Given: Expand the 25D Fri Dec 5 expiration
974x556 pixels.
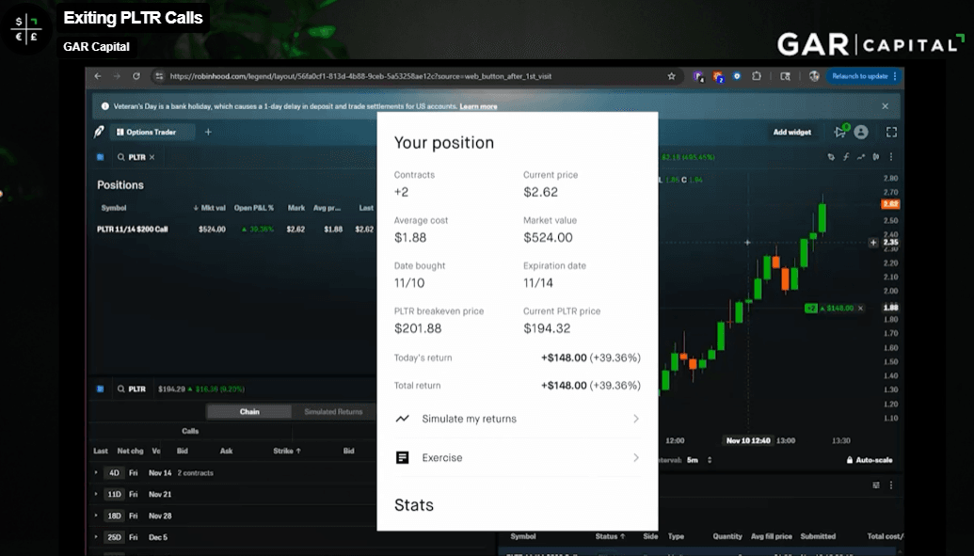Looking at the screenshot, I should point(96,537).
